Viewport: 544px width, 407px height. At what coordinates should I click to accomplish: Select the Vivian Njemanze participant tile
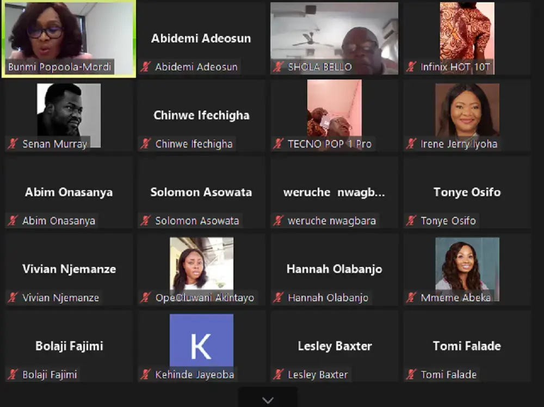69,269
